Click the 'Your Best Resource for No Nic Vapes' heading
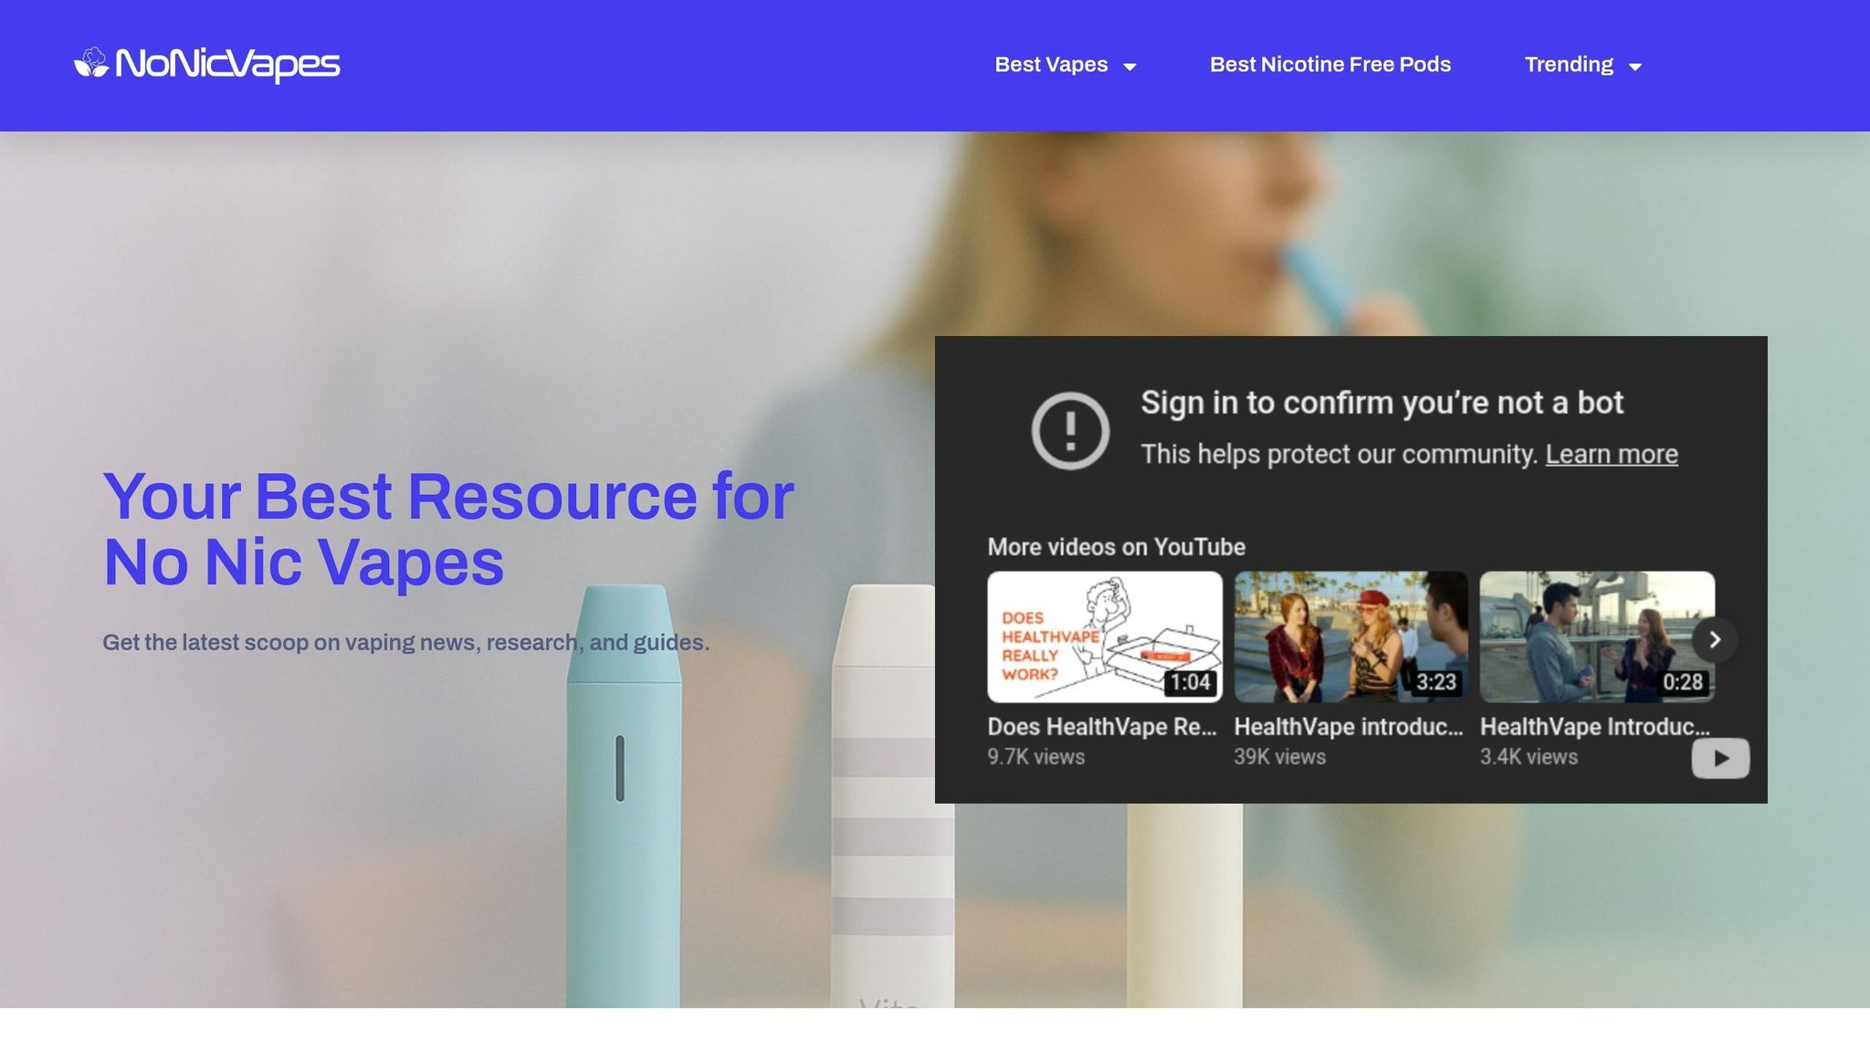This screenshot has height=1052, width=1870. click(448, 529)
